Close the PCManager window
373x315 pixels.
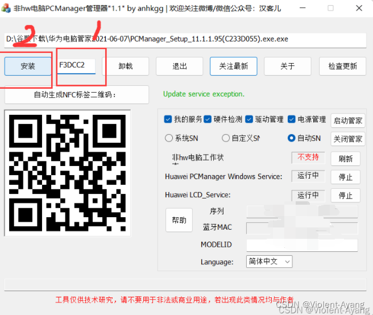[359, 8]
